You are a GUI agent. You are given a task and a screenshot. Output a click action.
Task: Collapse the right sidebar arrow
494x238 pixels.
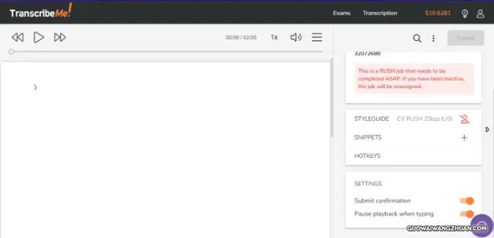pos(487,130)
